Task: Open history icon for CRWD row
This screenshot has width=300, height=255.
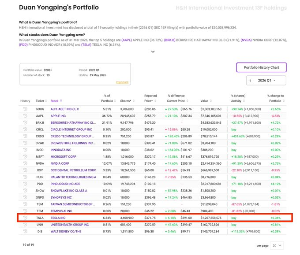Action: point(25,143)
